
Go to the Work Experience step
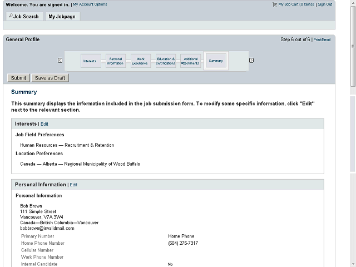141,61
